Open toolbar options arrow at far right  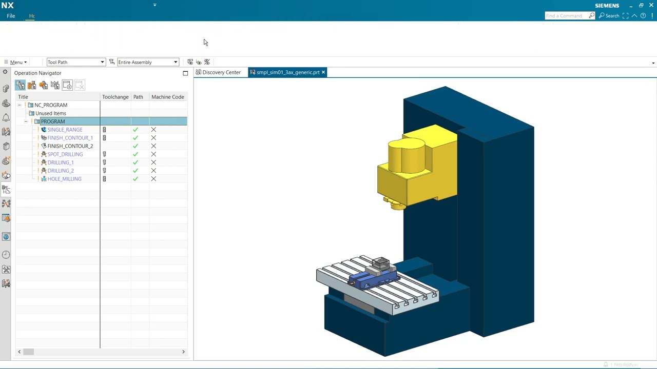(x=653, y=63)
